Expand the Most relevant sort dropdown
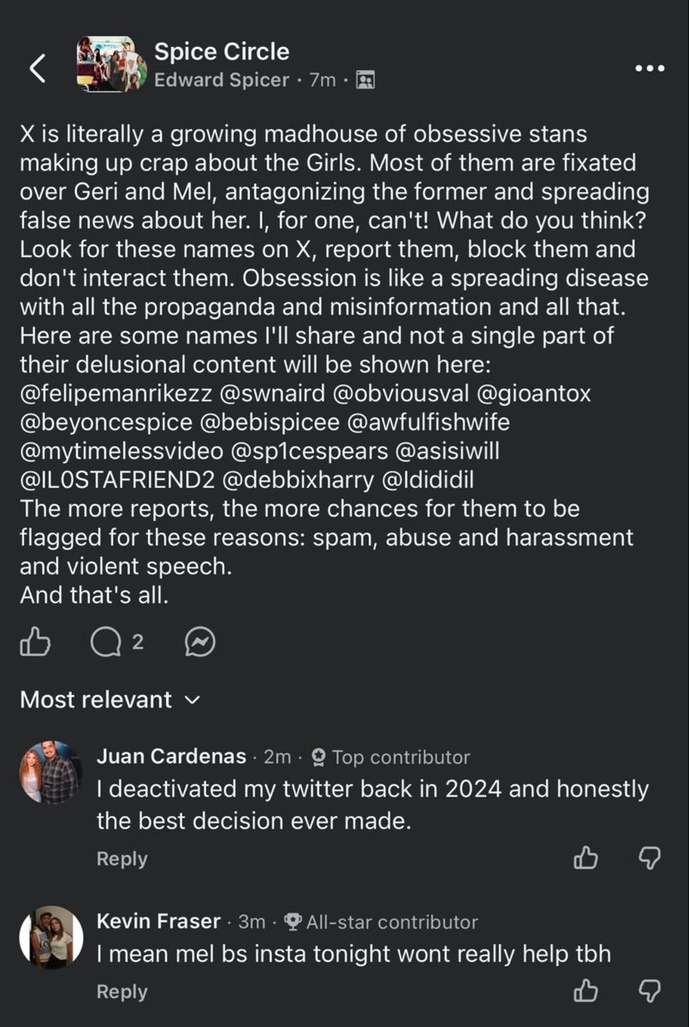The height and width of the screenshot is (1027, 689). tap(110, 700)
